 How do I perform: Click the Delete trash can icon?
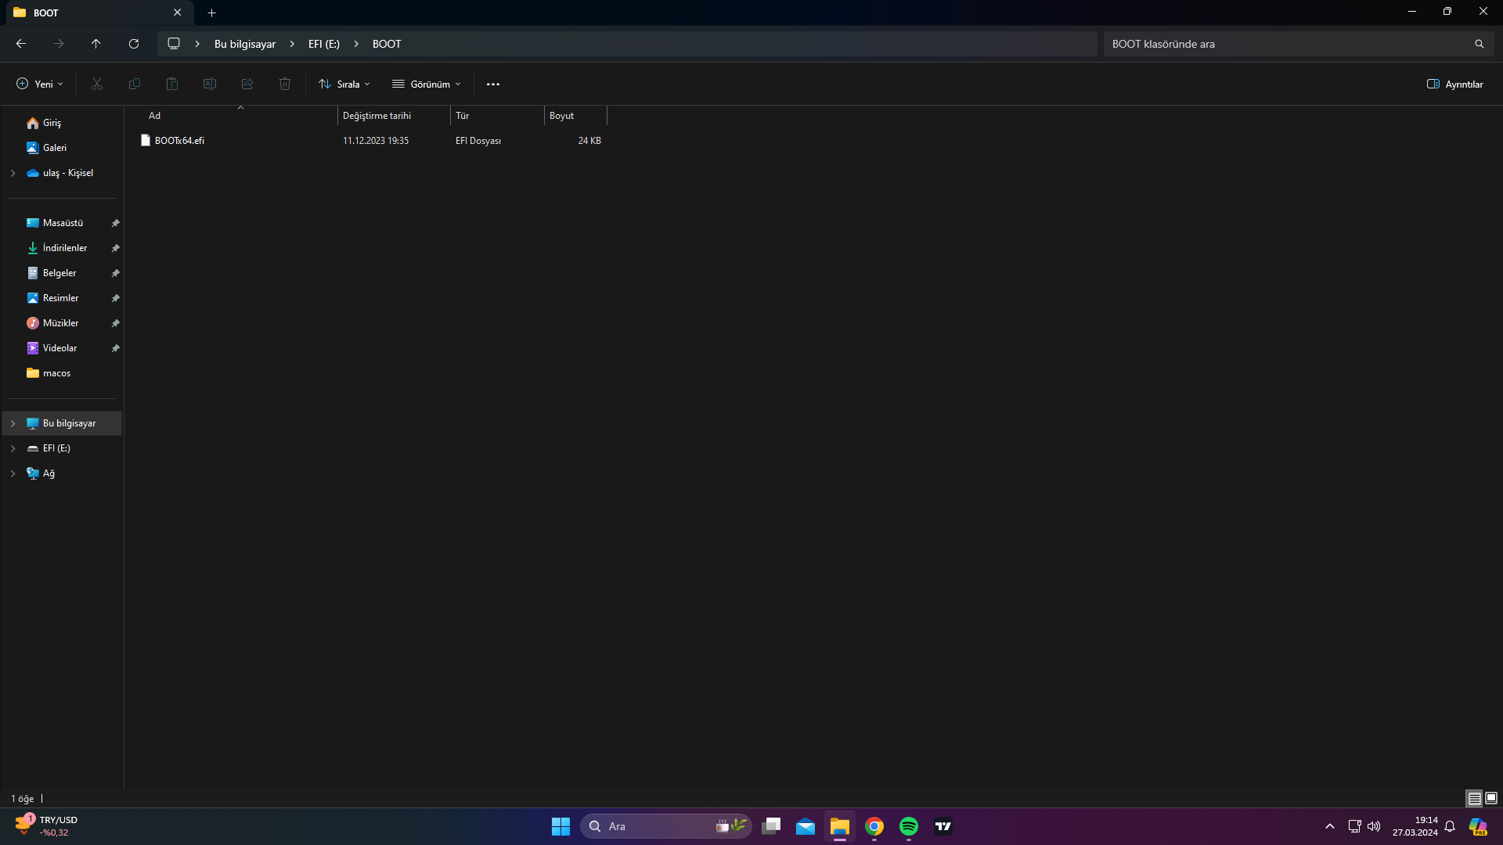(x=285, y=84)
